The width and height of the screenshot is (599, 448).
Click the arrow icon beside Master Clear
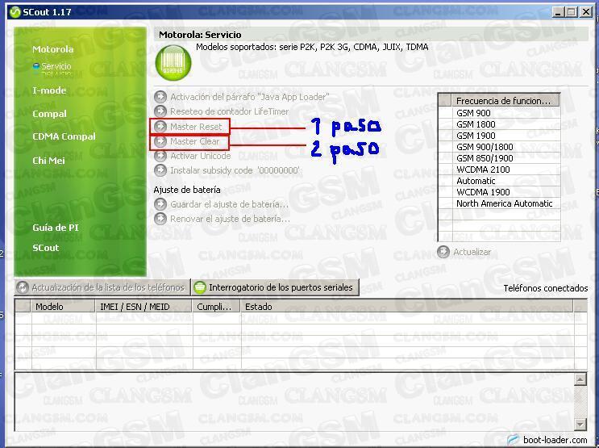click(160, 141)
